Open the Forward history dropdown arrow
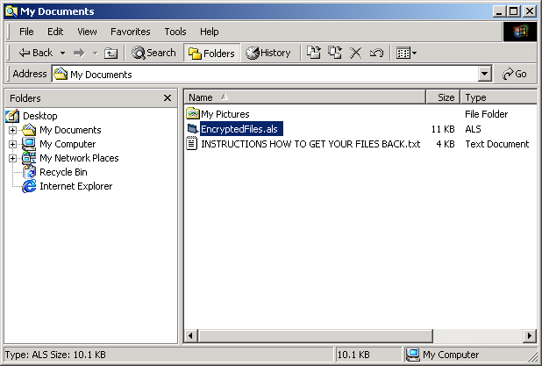Screen dimensions: 542x366 (x=96, y=54)
